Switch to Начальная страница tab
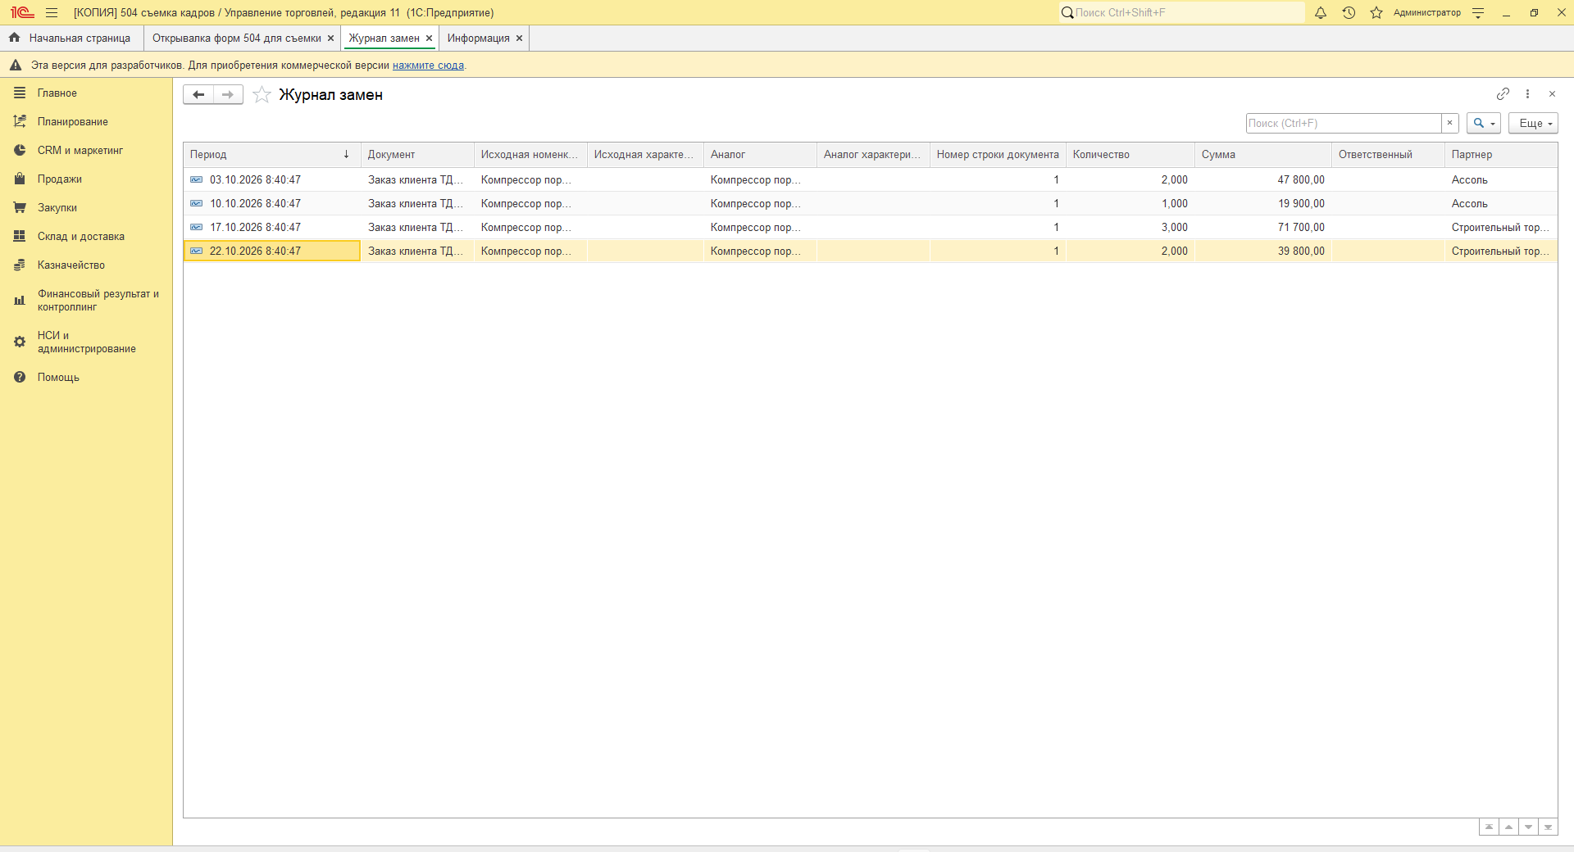 click(x=71, y=39)
